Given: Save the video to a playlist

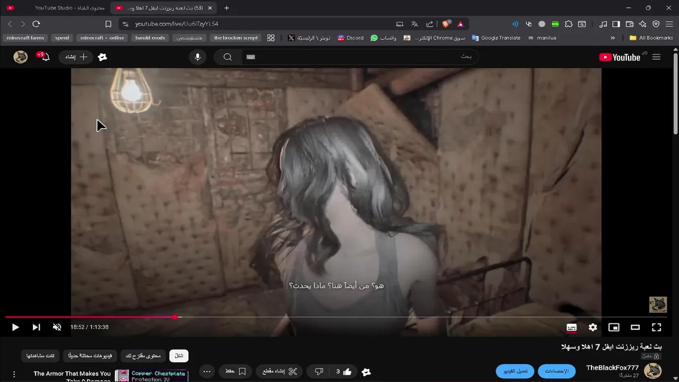Looking at the screenshot, I should [236, 371].
